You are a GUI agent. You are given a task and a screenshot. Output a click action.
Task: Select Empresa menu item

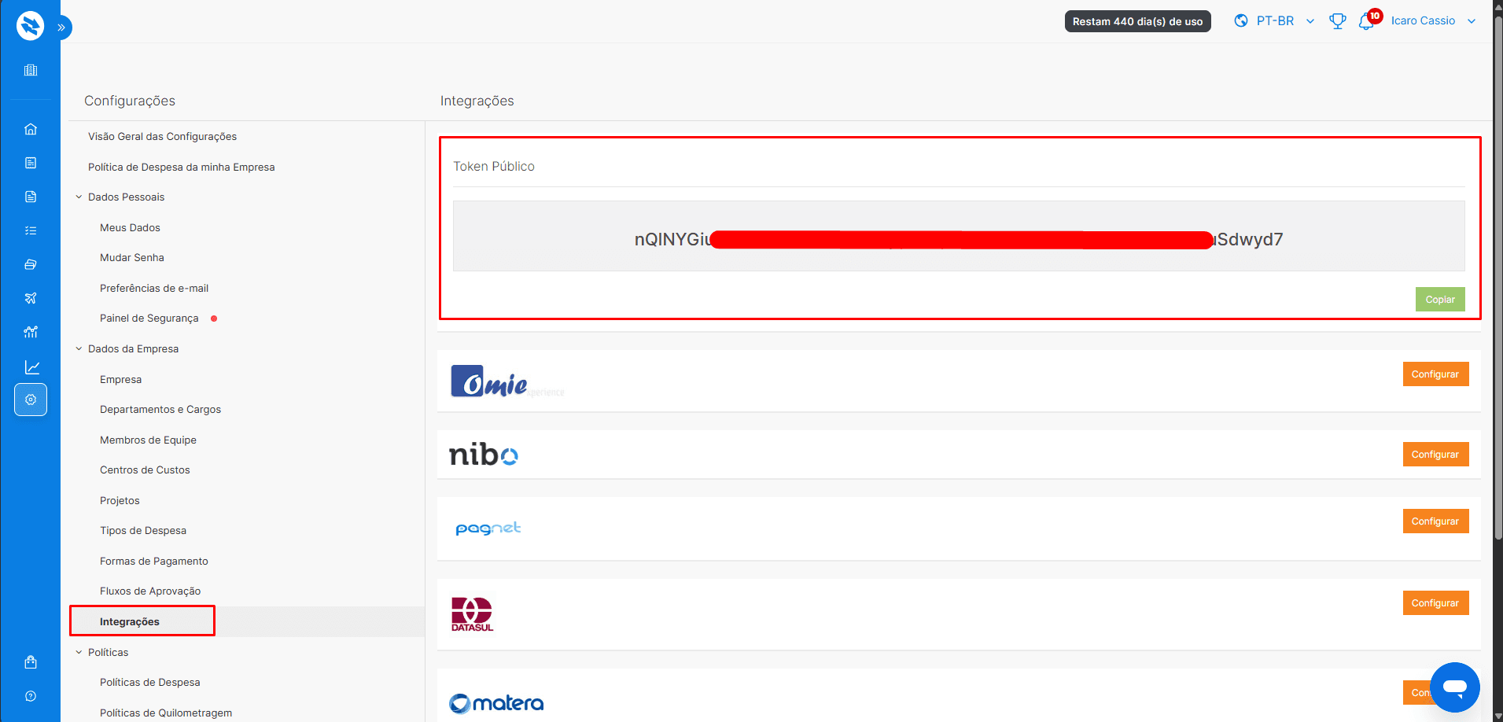coord(120,380)
